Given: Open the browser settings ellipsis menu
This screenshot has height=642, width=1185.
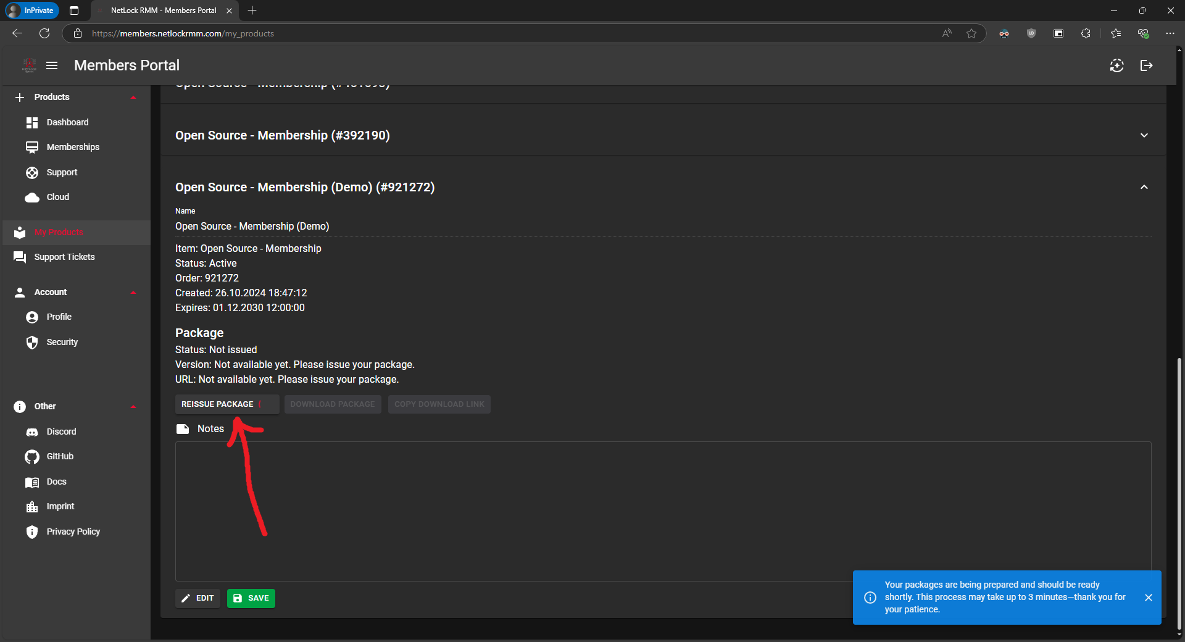Looking at the screenshot, I should point(1170,33).
